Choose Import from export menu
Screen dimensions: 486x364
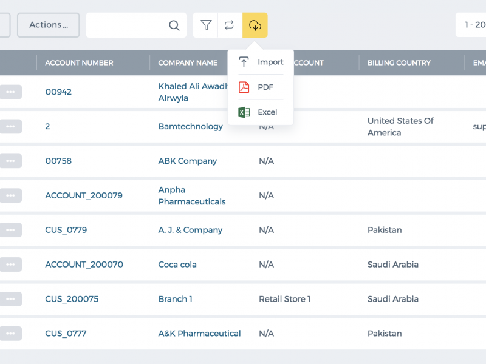[261, 62]
